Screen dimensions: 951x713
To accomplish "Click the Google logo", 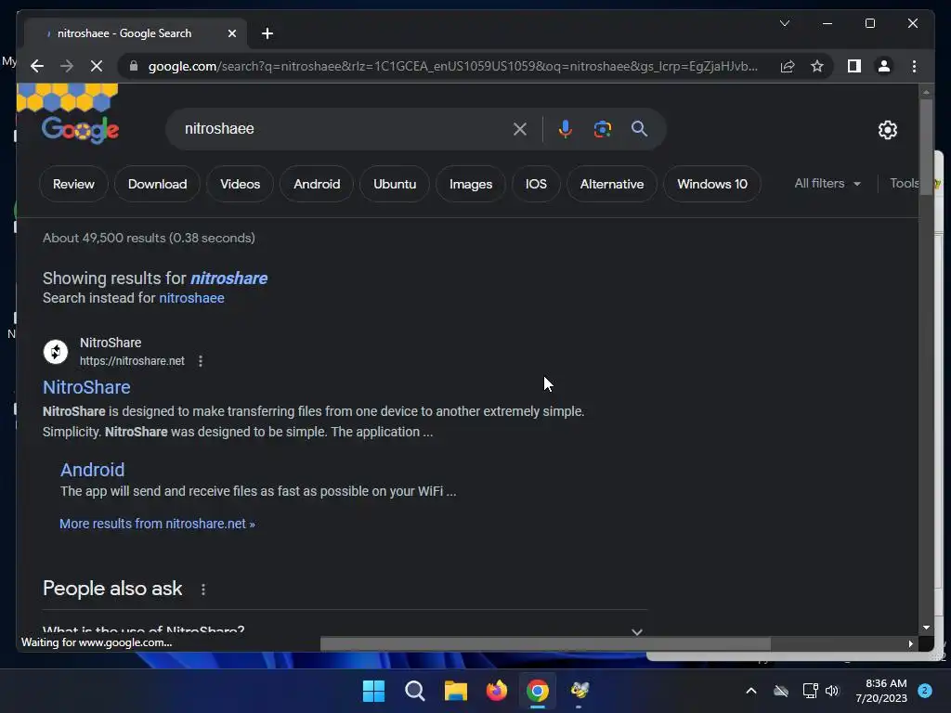I will coord(80,130).
